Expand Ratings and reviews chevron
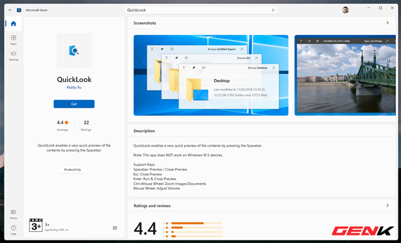 pyautogui.click(x=387, y=205)
